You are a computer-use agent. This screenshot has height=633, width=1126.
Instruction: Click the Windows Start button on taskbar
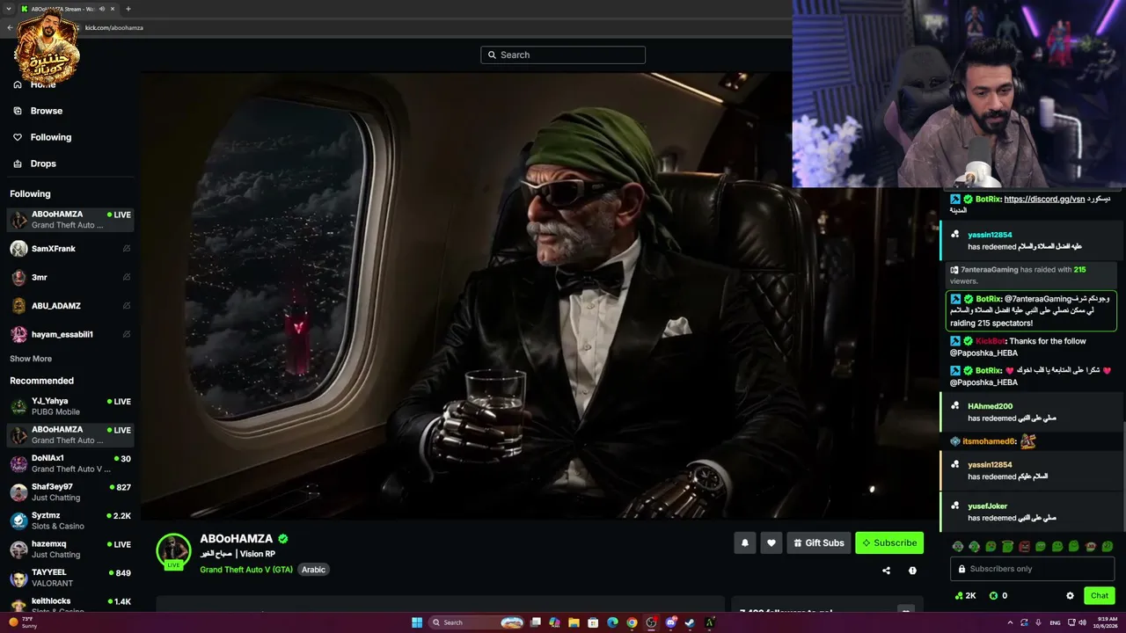tap(417, 622)
